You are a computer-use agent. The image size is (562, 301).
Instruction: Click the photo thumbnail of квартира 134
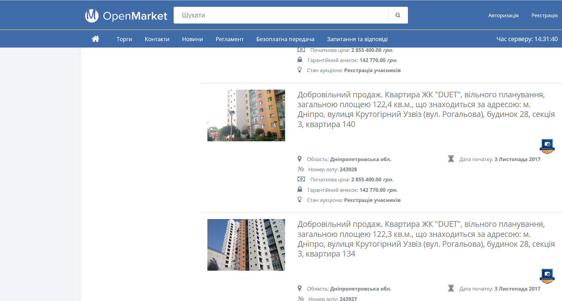click(x=246, y=244)
